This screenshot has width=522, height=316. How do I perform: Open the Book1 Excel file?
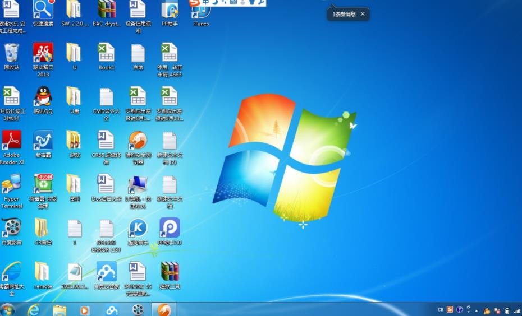[107, 57]
